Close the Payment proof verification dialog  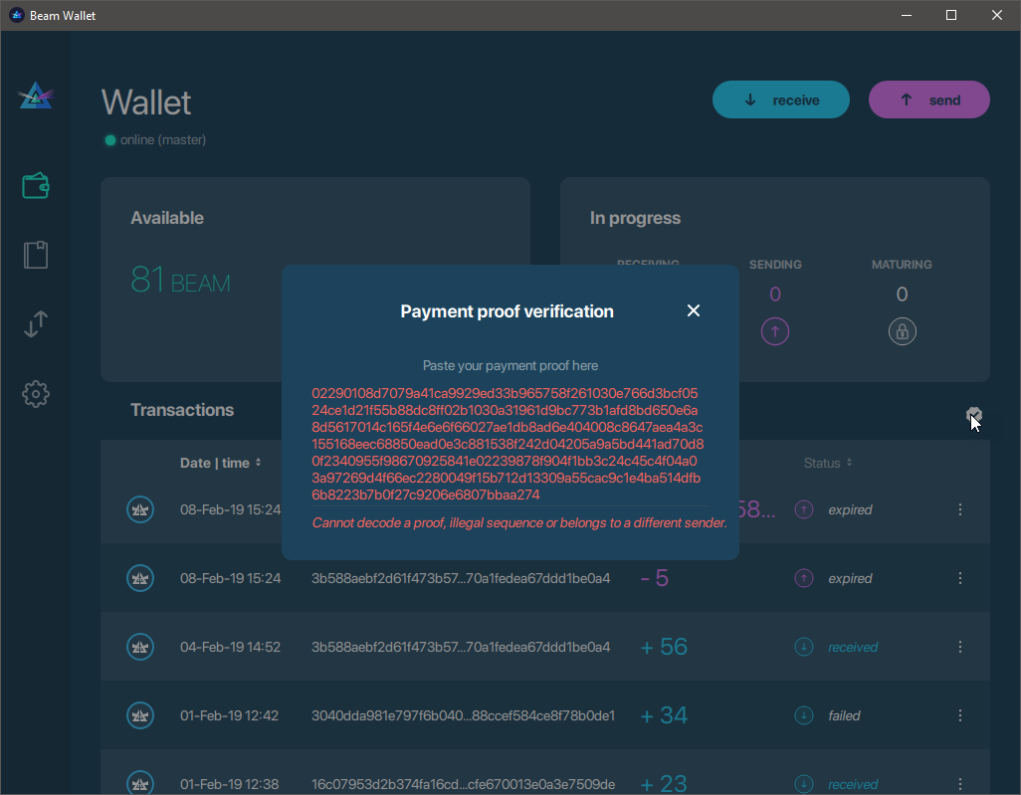click(694, 310)
